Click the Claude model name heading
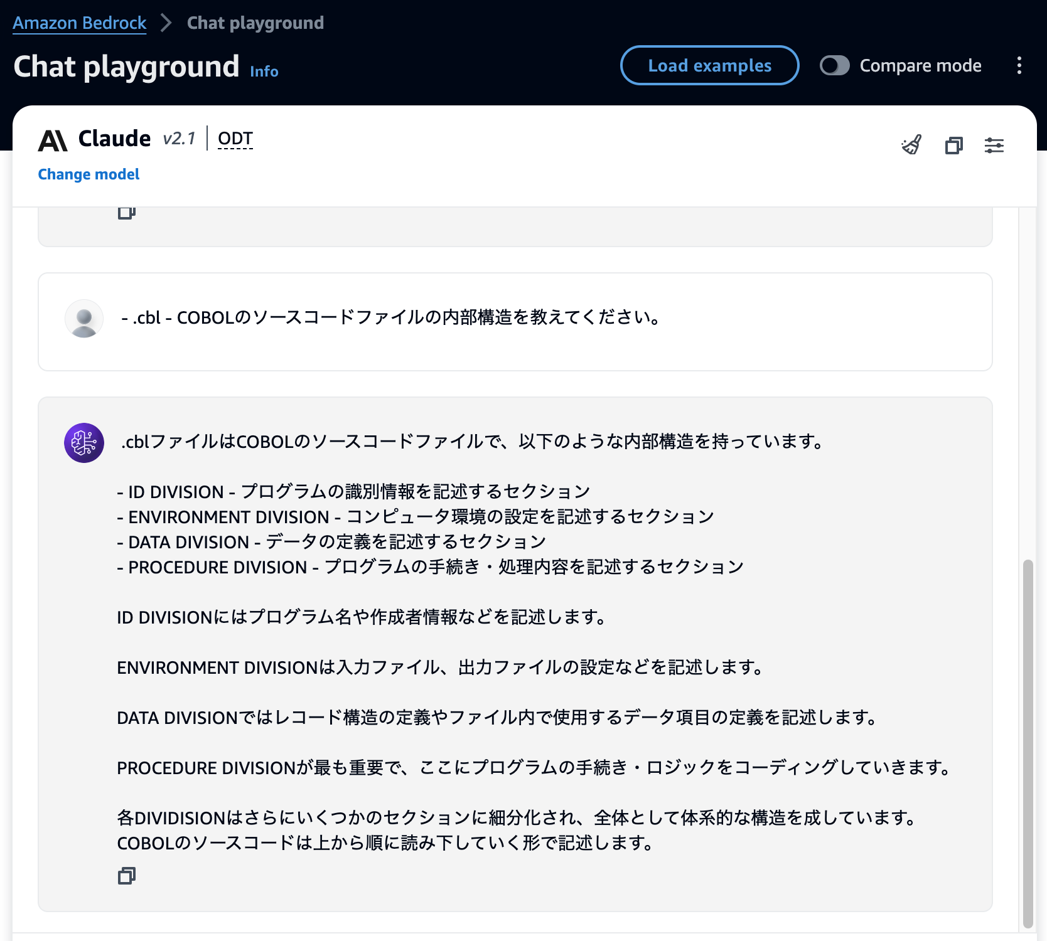This screenshot has width=1047, height=941. pos(115,139)
